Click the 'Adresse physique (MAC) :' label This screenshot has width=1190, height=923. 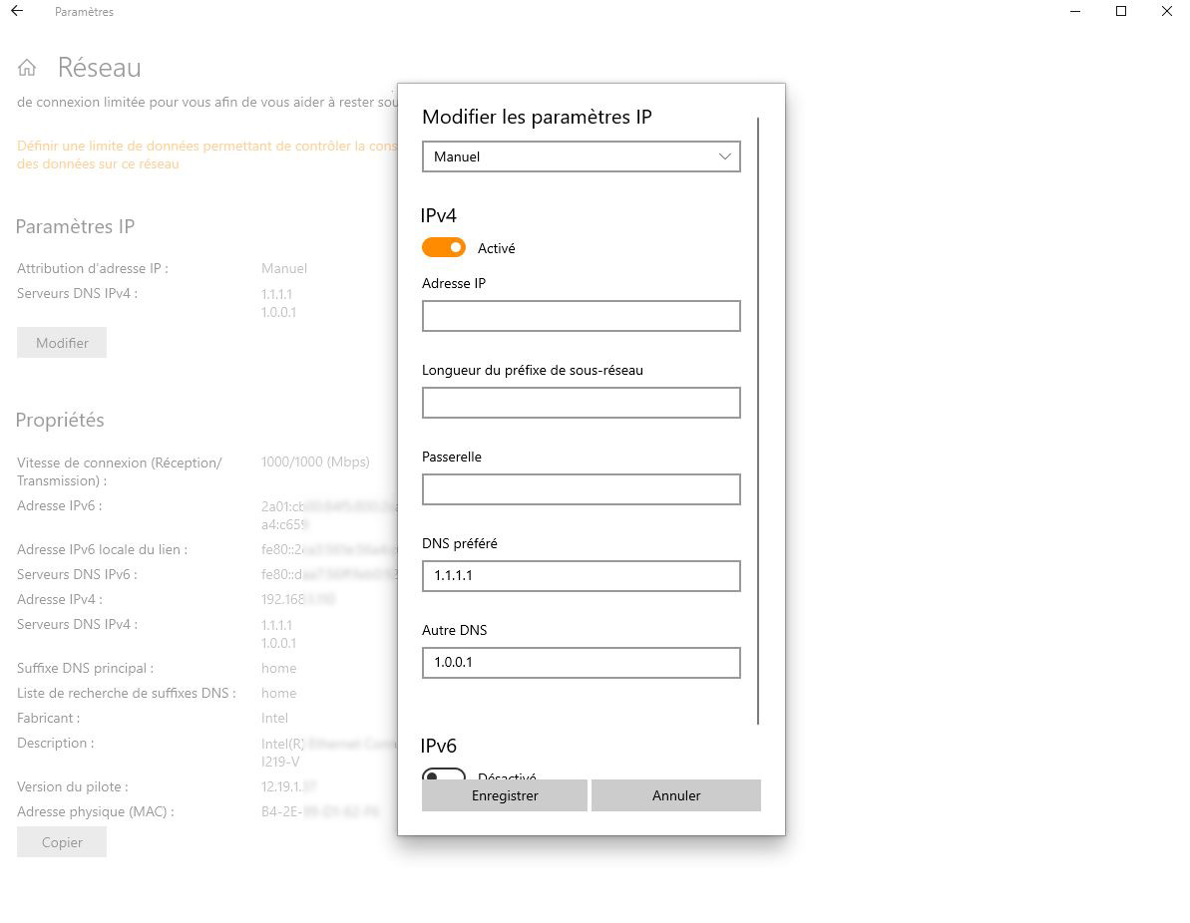tap(96, 812)
